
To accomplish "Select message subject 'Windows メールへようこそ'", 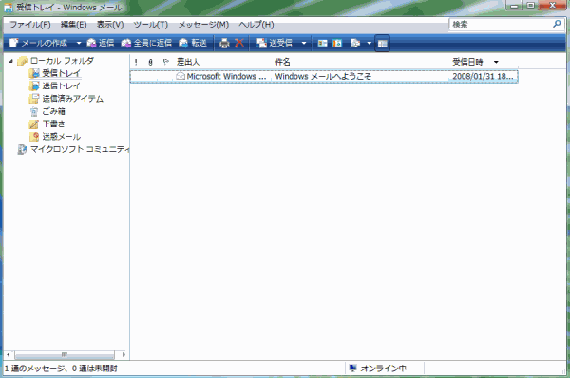I will pos(323,76).
